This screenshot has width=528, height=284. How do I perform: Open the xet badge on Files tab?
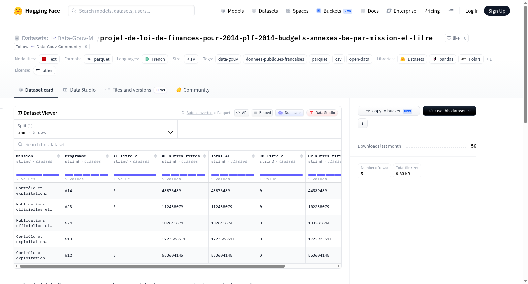tap(161, 90)
